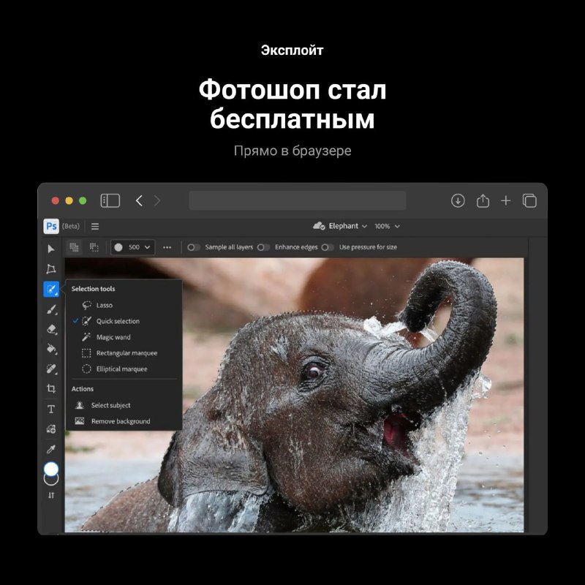The width and height of the screenshot is (585, 585).
Task: Open the 100% zoom level dropdown
Action: pos(387,226)
